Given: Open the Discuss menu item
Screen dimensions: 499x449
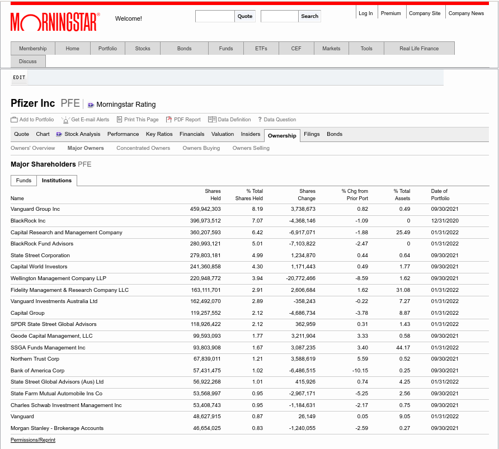Looking at the screenshot, I should (x=27, y=62).
